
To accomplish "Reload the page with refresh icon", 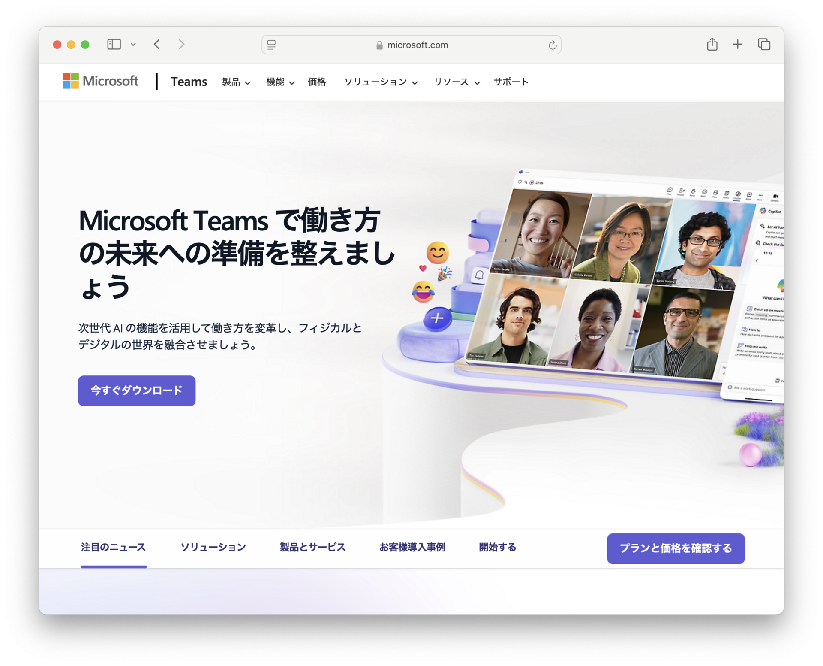I will [552, 45].
